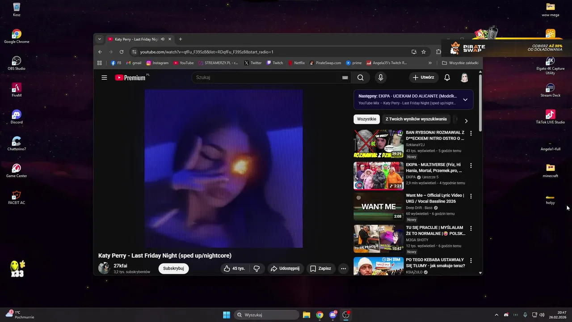This screenshot has height=322, width=572.
Task: Open options for PO TEGO KEBABA video
Action: (x=471, y=260)
